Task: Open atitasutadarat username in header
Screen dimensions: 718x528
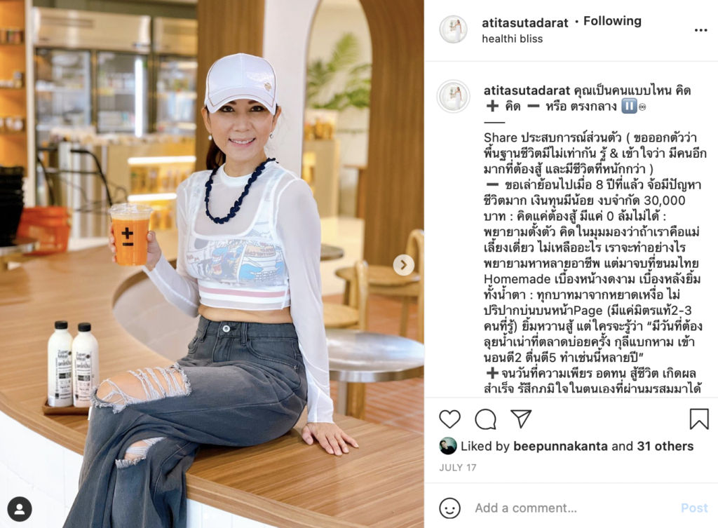Action: pyautogui.click(x=524, y=22)
